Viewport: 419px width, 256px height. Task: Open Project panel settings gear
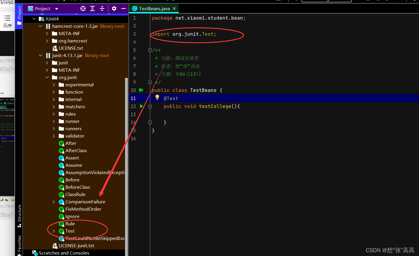114,8
